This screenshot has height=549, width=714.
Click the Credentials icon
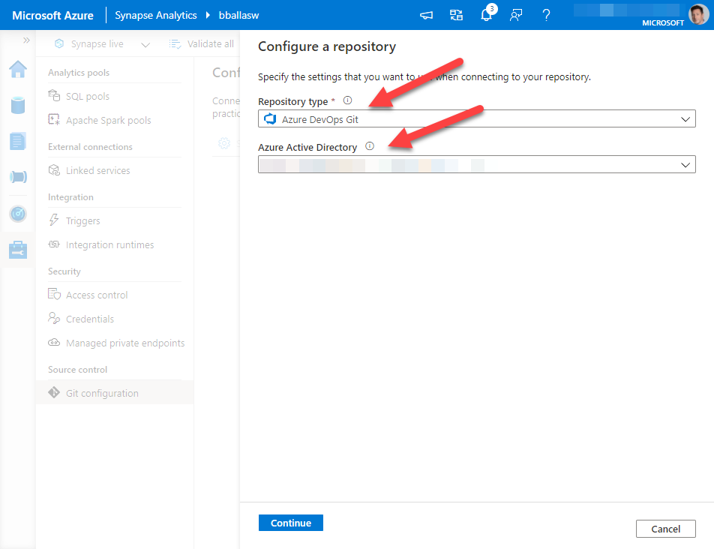tap(54, 318)
